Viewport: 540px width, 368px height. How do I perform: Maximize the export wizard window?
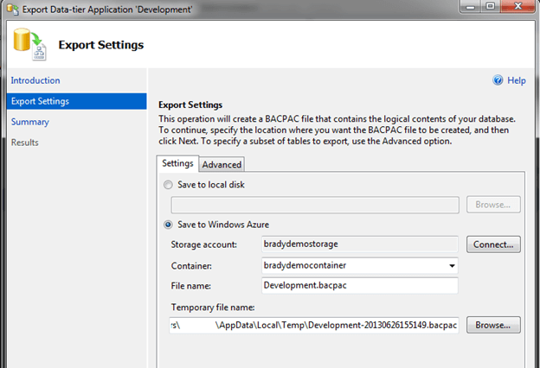tap(491, 6)
